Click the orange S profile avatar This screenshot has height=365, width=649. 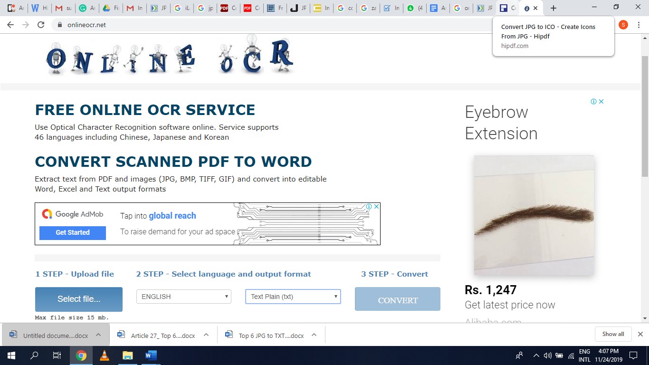(623, 25)
